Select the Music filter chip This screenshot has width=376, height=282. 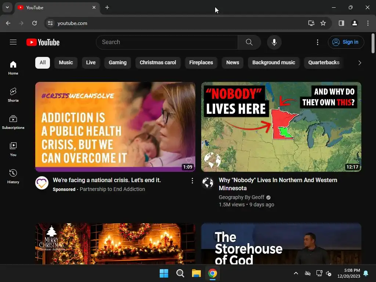point(66,62)
